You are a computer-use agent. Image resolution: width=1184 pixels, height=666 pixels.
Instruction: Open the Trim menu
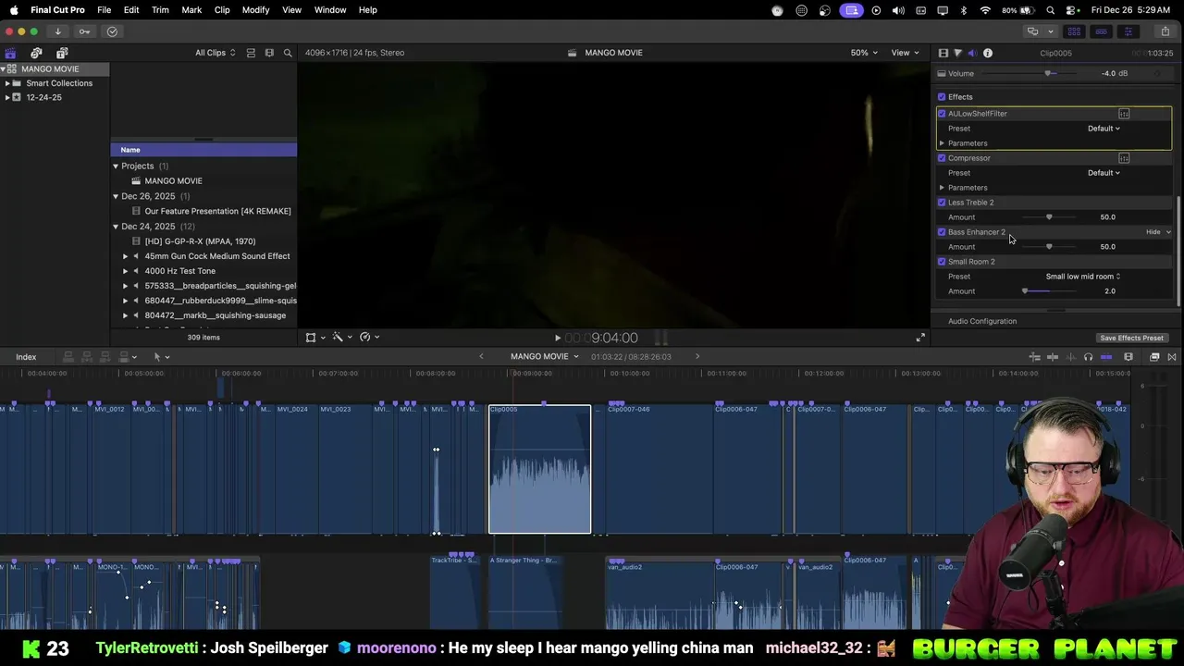(160, 10)
